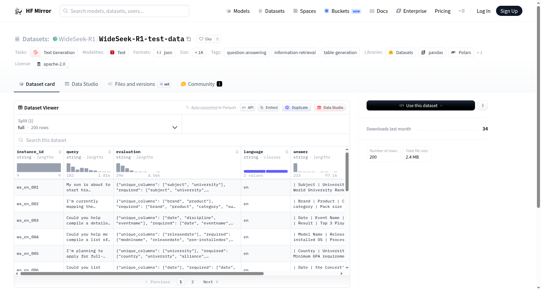
Task: Click the table vertical scrollbar
Action: 347,172
